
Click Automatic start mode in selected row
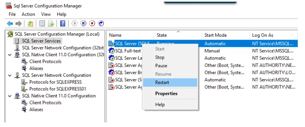pyautogui.click(x=215, y=44)
